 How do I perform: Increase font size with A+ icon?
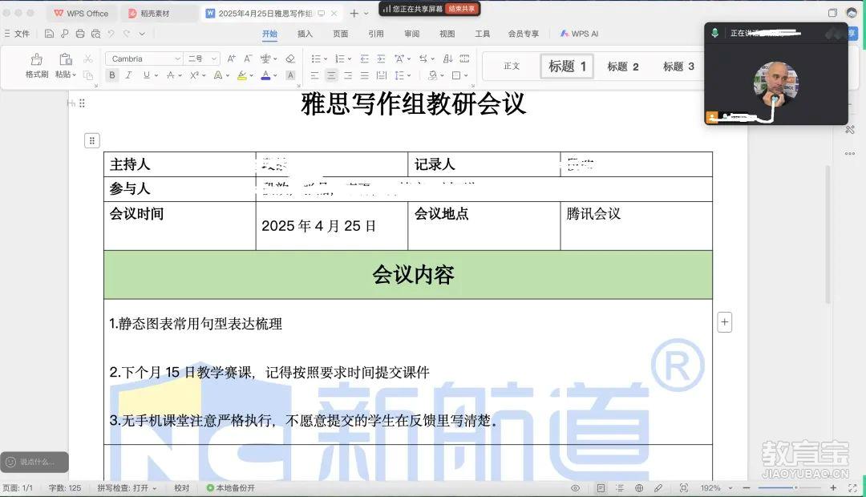pos(232,59)
